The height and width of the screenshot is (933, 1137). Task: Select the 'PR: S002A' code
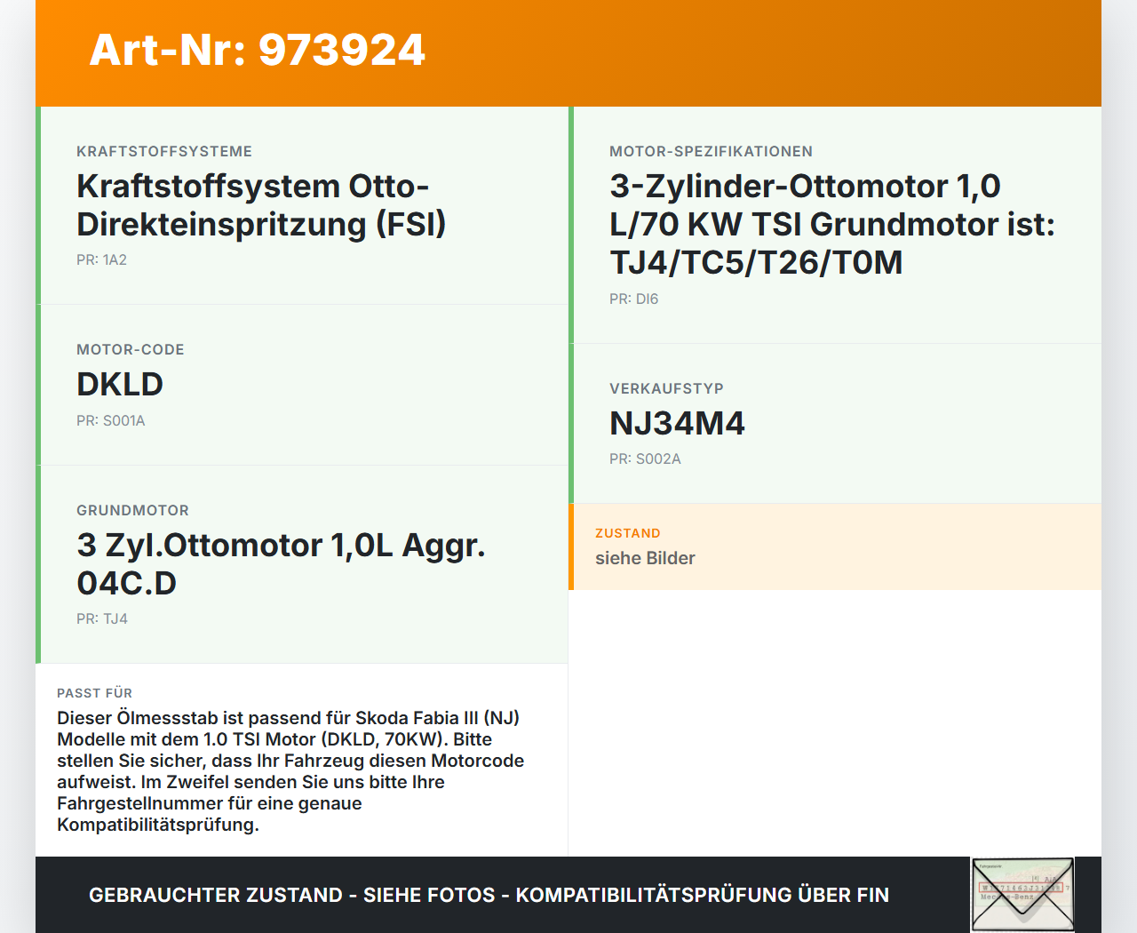point(645,459)
